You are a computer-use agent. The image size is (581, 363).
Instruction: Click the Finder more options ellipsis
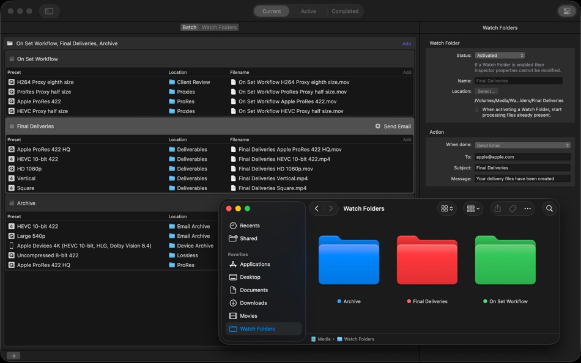tap(528, 208)
